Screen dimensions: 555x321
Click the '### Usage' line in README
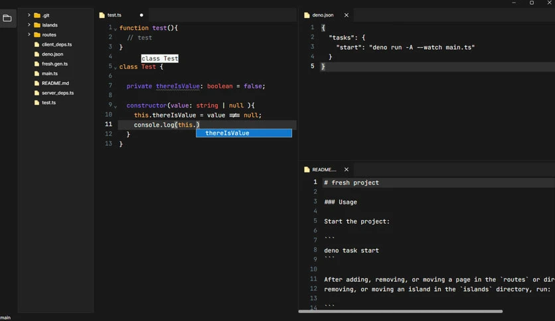(341, 202)
